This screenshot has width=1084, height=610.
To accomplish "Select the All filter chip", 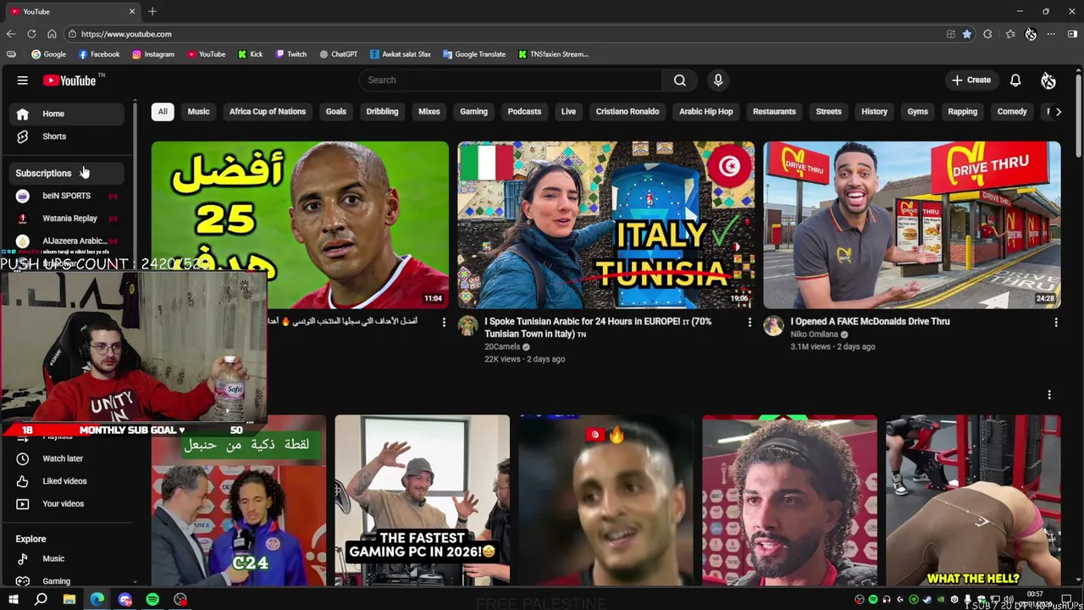I will pyautogui.click(x=163, y=112).
